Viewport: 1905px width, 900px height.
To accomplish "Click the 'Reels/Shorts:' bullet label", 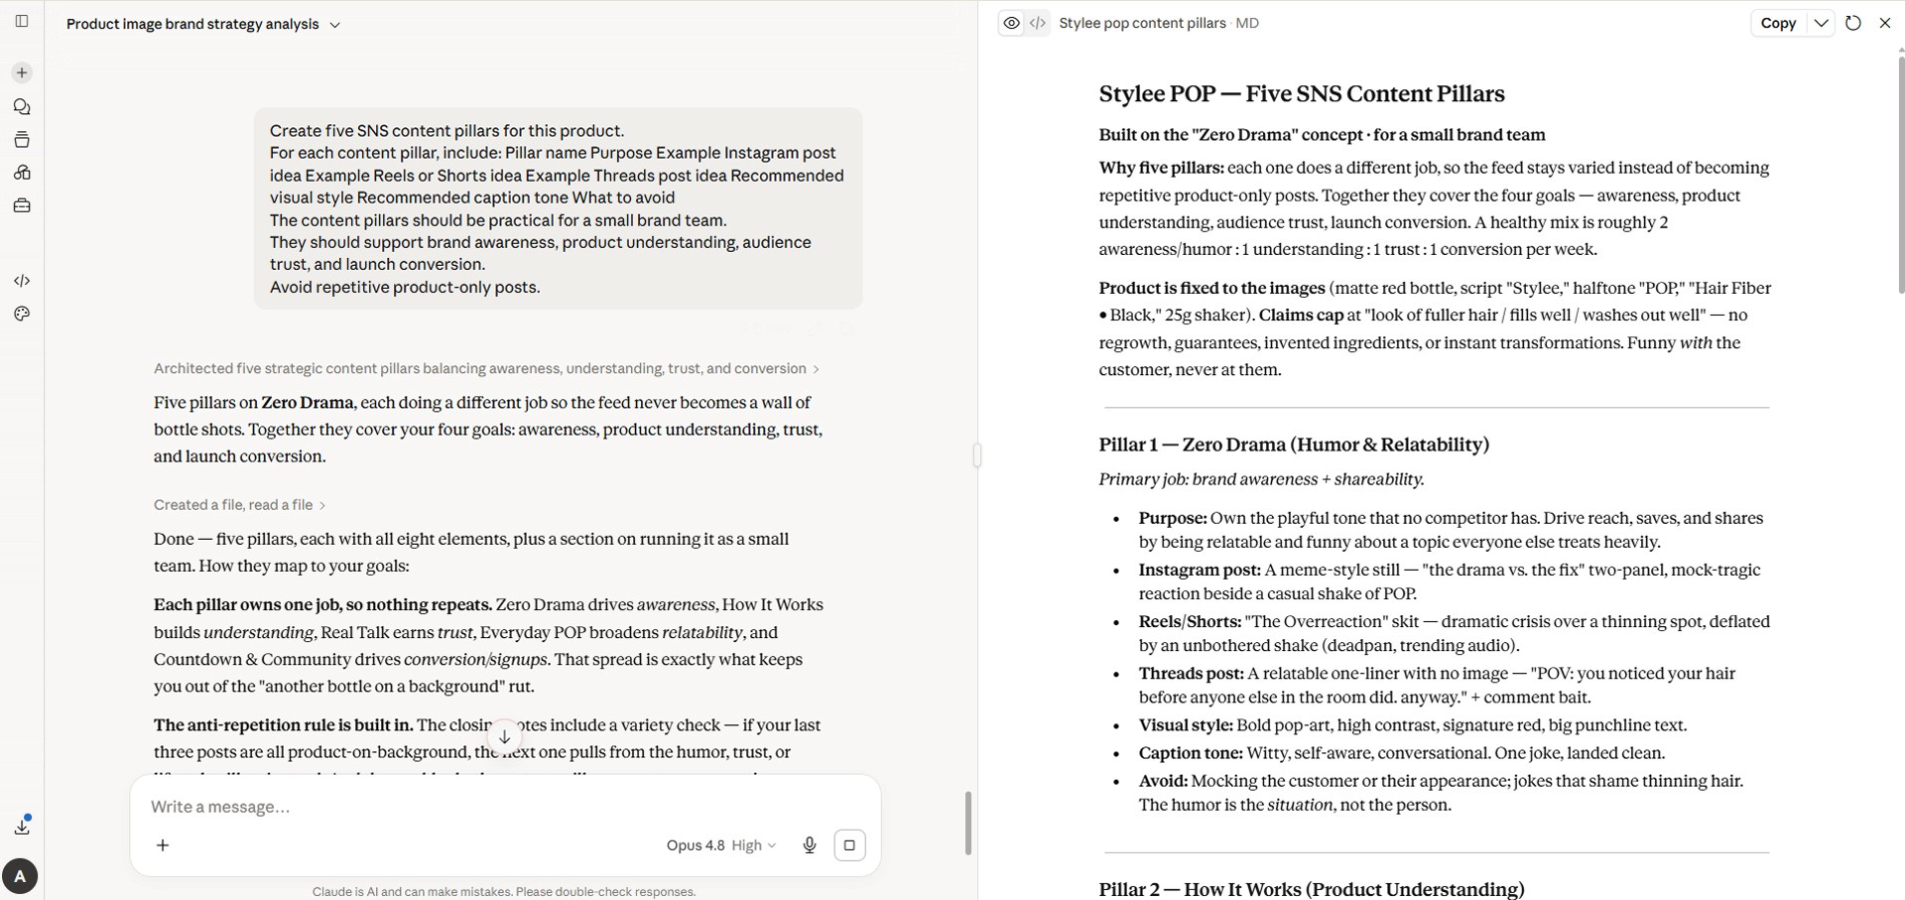I will click(x=1190, y=622).
